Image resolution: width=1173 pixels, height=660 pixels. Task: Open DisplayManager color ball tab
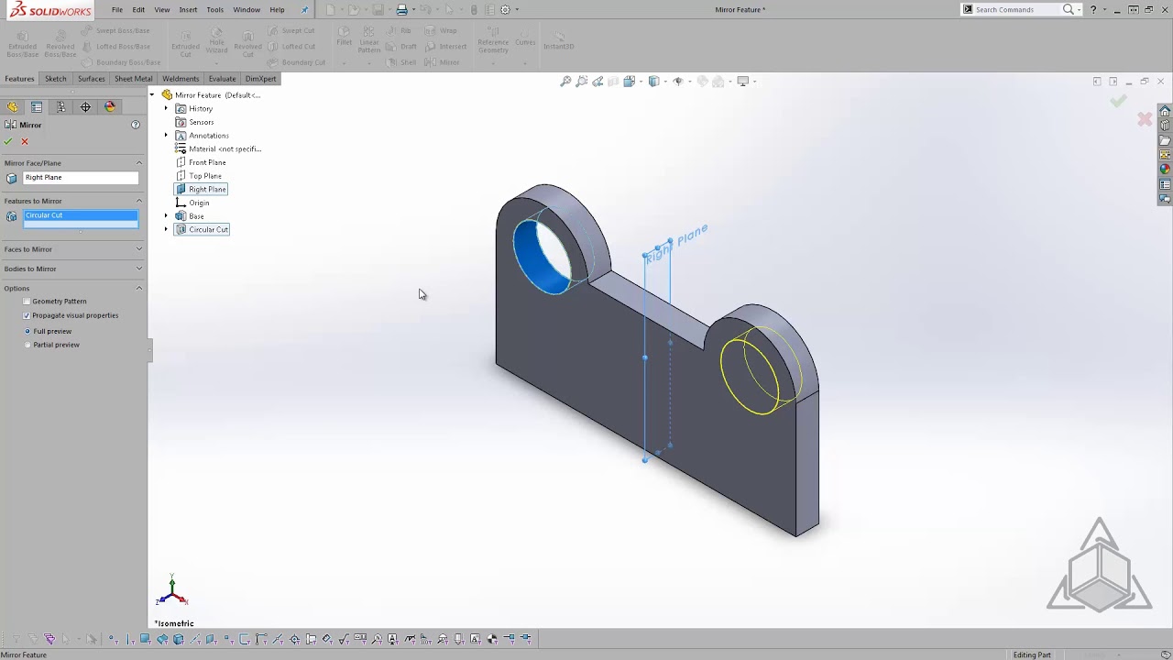coord(110,107)
